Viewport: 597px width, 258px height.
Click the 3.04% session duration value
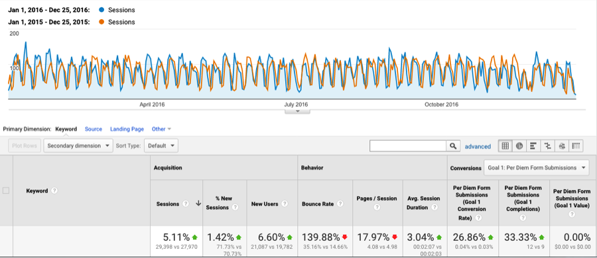(x=421, y=237)
